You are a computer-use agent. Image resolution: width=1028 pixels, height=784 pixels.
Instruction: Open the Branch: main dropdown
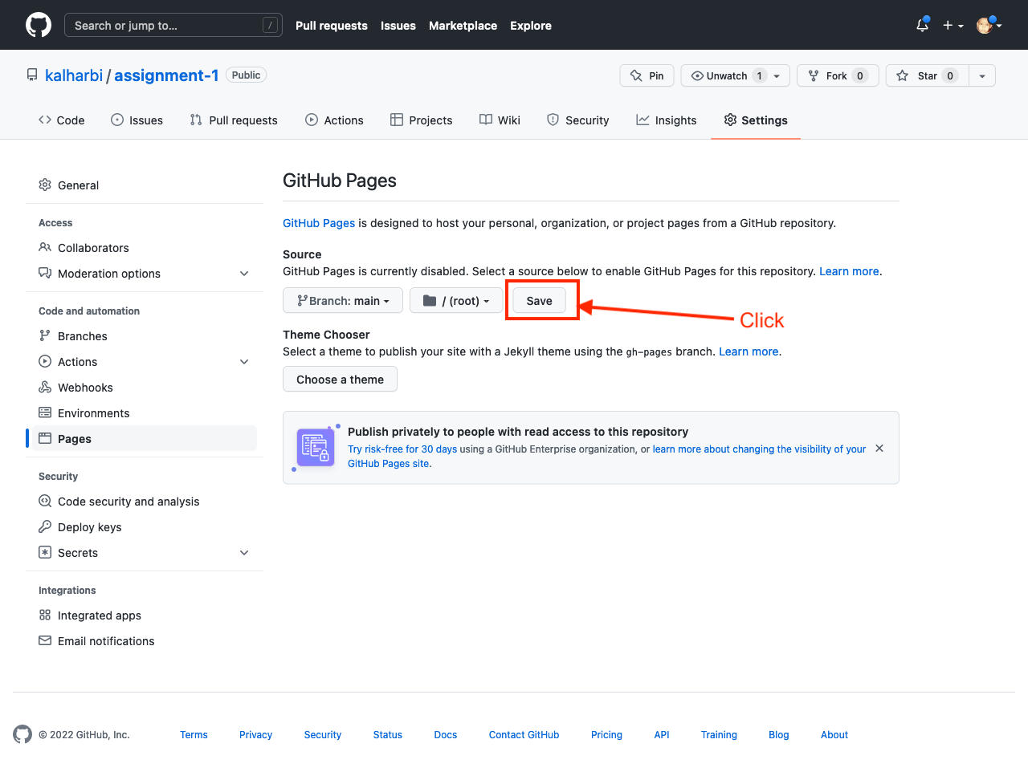pyautogui.click(x=343, y=301)
